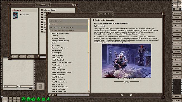Open the Notes sidebar panel
This screenshot has height=102, width=182.
(177, 17)
